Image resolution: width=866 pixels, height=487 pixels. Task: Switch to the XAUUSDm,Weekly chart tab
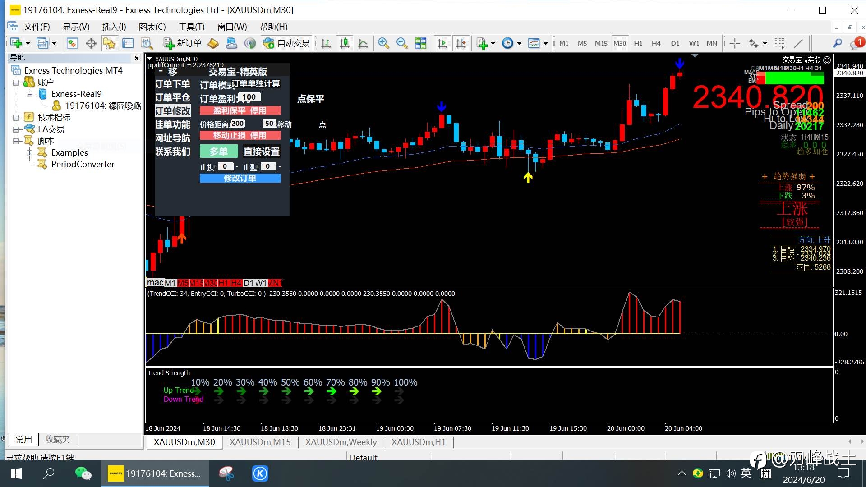coord(341,442)
